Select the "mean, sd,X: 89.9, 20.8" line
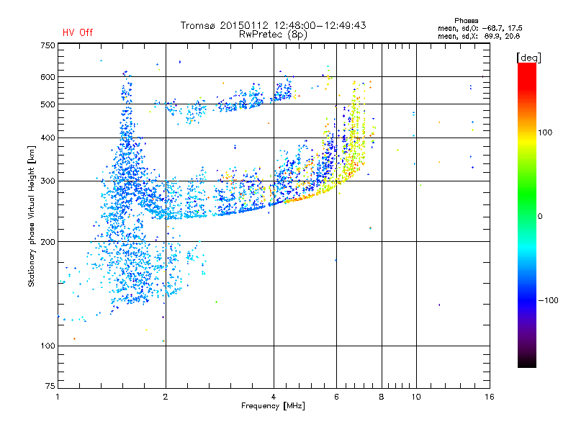The height and width of the screenshot is (432, 576). [479, 36]
